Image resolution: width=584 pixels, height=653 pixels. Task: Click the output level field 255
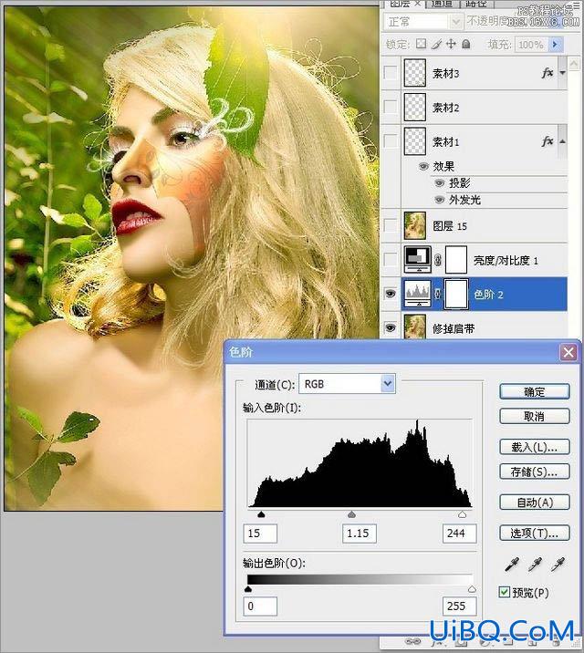click(460, 606)
